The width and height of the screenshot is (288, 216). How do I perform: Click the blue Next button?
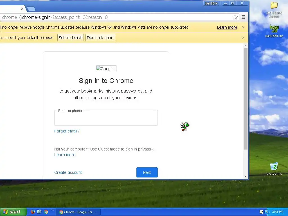click(147, 172)
